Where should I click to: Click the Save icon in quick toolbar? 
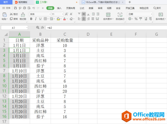point(15,8)
